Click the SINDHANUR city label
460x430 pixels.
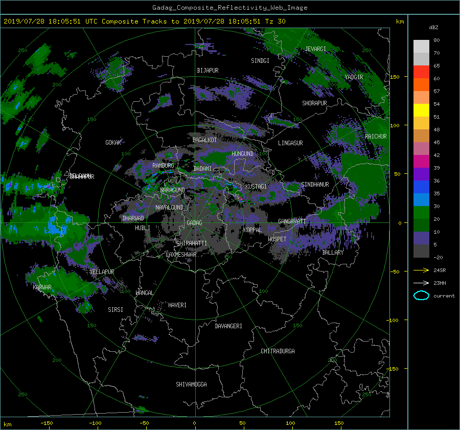315,185
